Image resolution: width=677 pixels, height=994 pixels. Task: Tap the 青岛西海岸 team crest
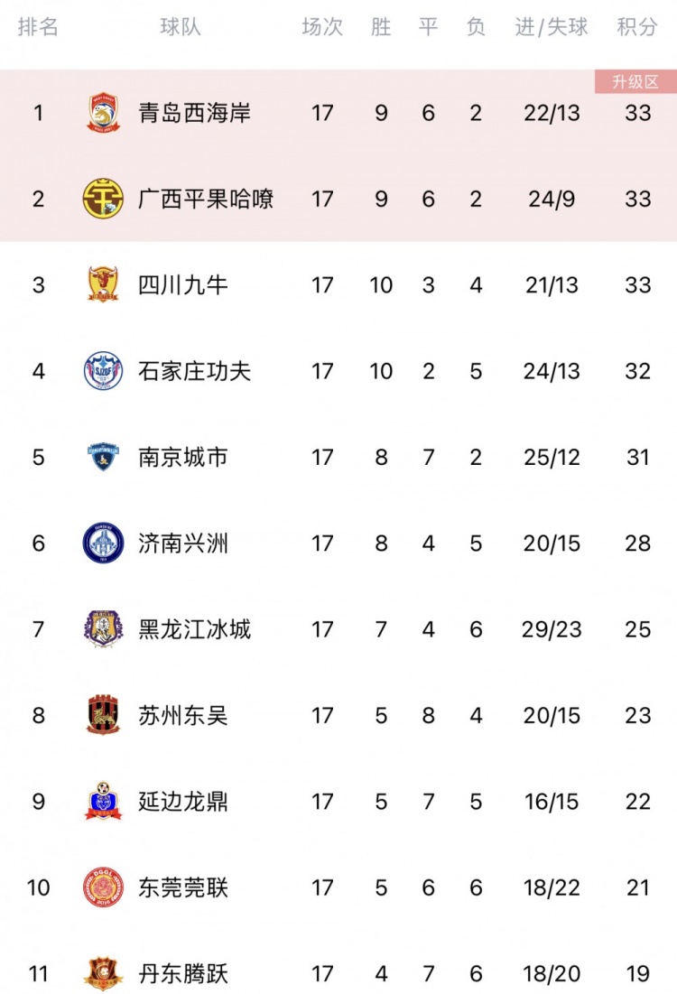[x=103, y=113]
